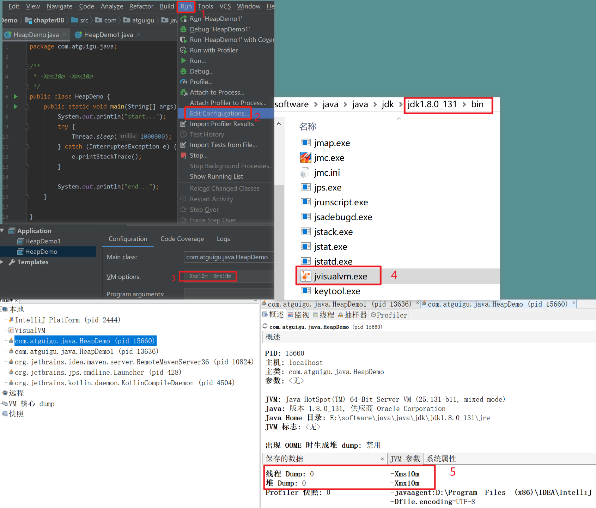Fold the try block in the editor gutter

27,126
